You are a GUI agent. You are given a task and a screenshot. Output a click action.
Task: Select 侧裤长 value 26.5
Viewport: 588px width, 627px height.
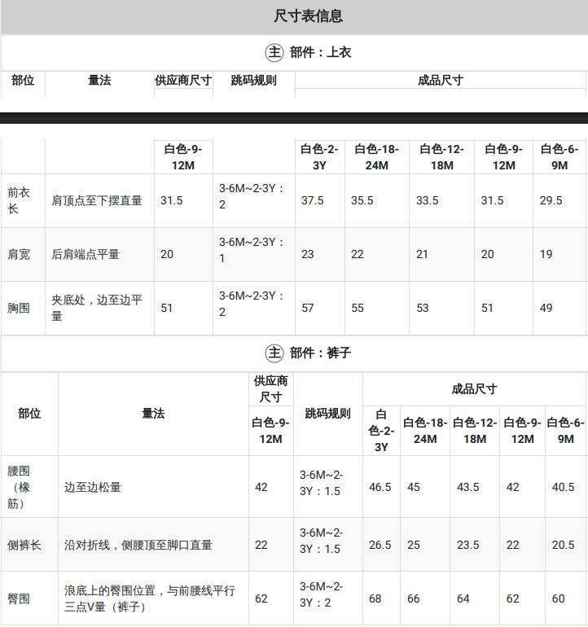(x=380, y=545)
